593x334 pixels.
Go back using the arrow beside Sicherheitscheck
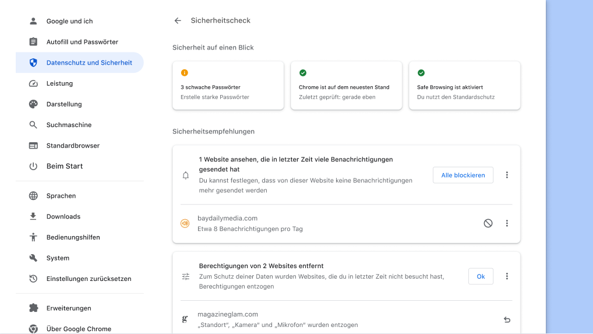[178, 20]
